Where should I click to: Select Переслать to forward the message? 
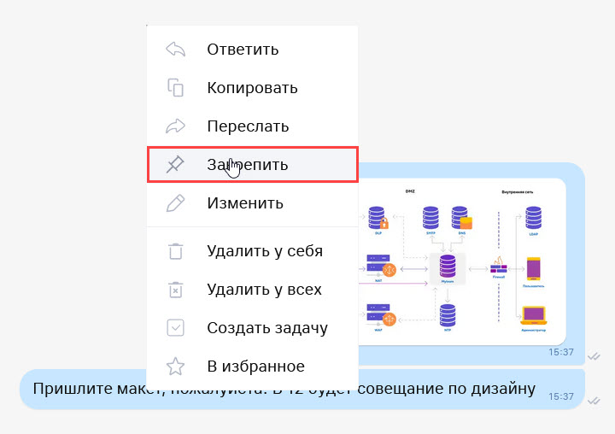pyautogui.click(x=248, y=126)
